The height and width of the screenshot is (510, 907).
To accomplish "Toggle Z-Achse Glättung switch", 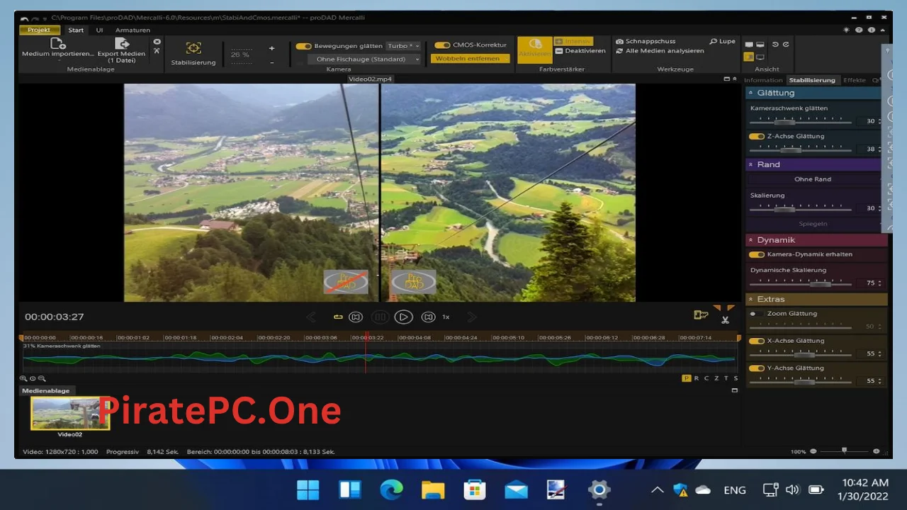I will [x=757, y=136].
